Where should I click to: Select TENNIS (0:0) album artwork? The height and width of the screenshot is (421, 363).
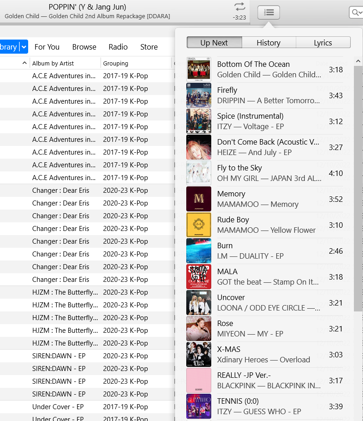tap(199, 406)
